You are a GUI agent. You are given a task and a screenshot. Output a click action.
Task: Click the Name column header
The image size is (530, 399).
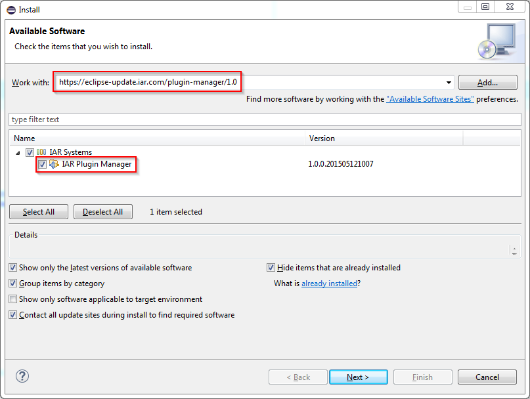157,138
